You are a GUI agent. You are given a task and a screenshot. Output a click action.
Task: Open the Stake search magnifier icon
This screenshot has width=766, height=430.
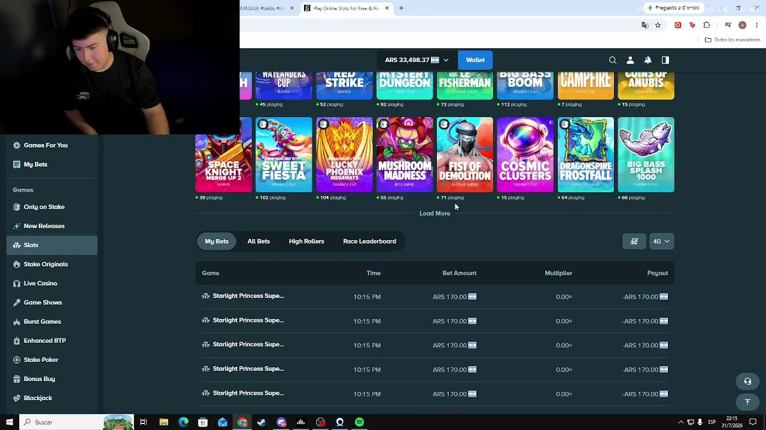[613, 60]
